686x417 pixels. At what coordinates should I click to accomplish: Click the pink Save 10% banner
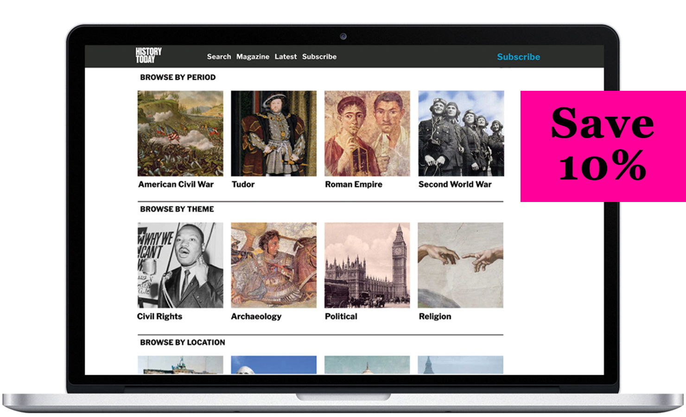tap(603, 146)
